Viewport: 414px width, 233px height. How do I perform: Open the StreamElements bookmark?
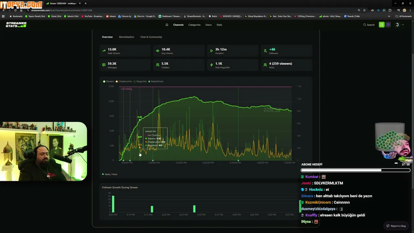click(194, 16)
